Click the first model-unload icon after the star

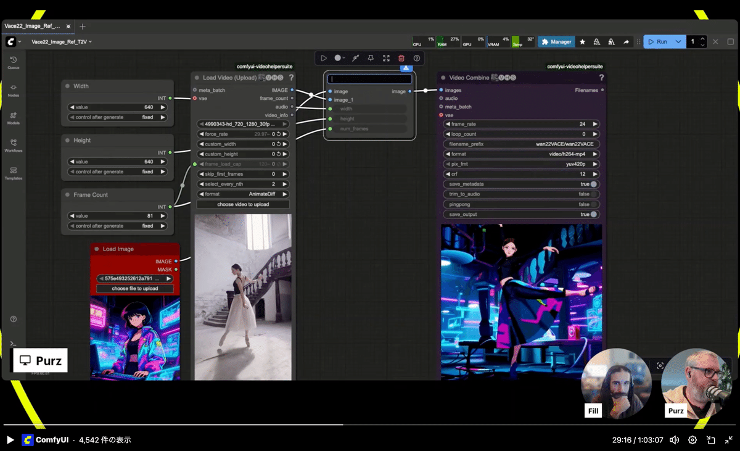pos(597,42)
